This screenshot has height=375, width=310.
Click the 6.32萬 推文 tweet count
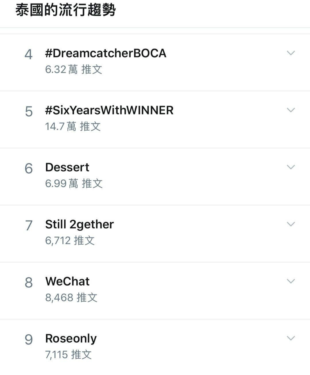click(x=73, y=69)
